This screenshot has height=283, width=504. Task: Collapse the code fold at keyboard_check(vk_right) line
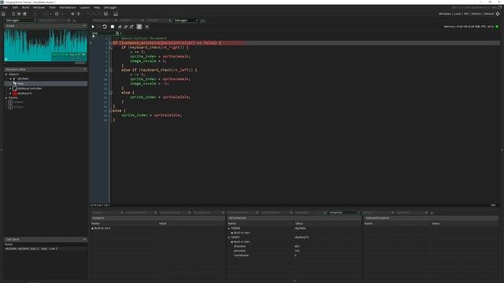(111, 47)
